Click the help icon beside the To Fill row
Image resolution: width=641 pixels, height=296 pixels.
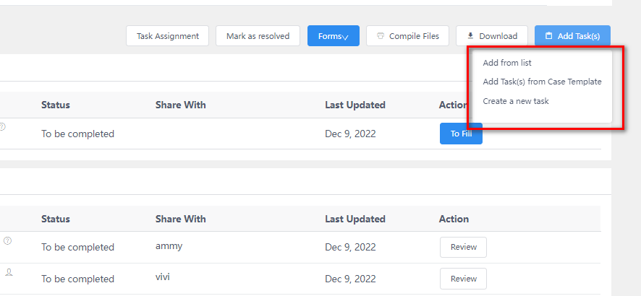point(2,126)
